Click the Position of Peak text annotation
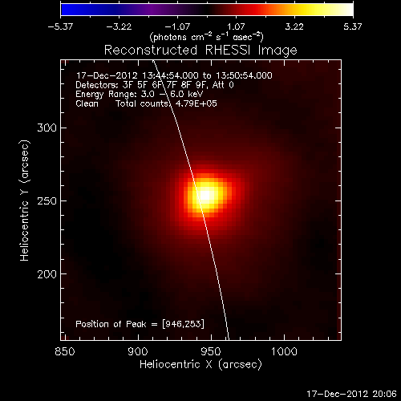The image size is (401, 401). coord(140,324)
